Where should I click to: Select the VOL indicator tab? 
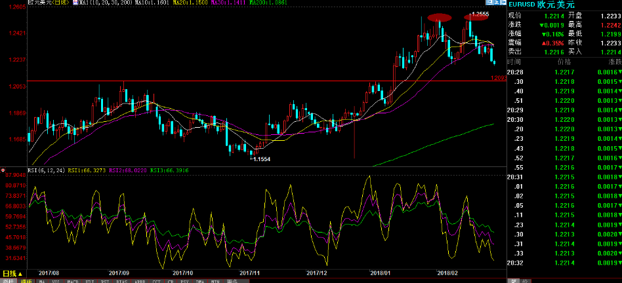tap(56, 280)
